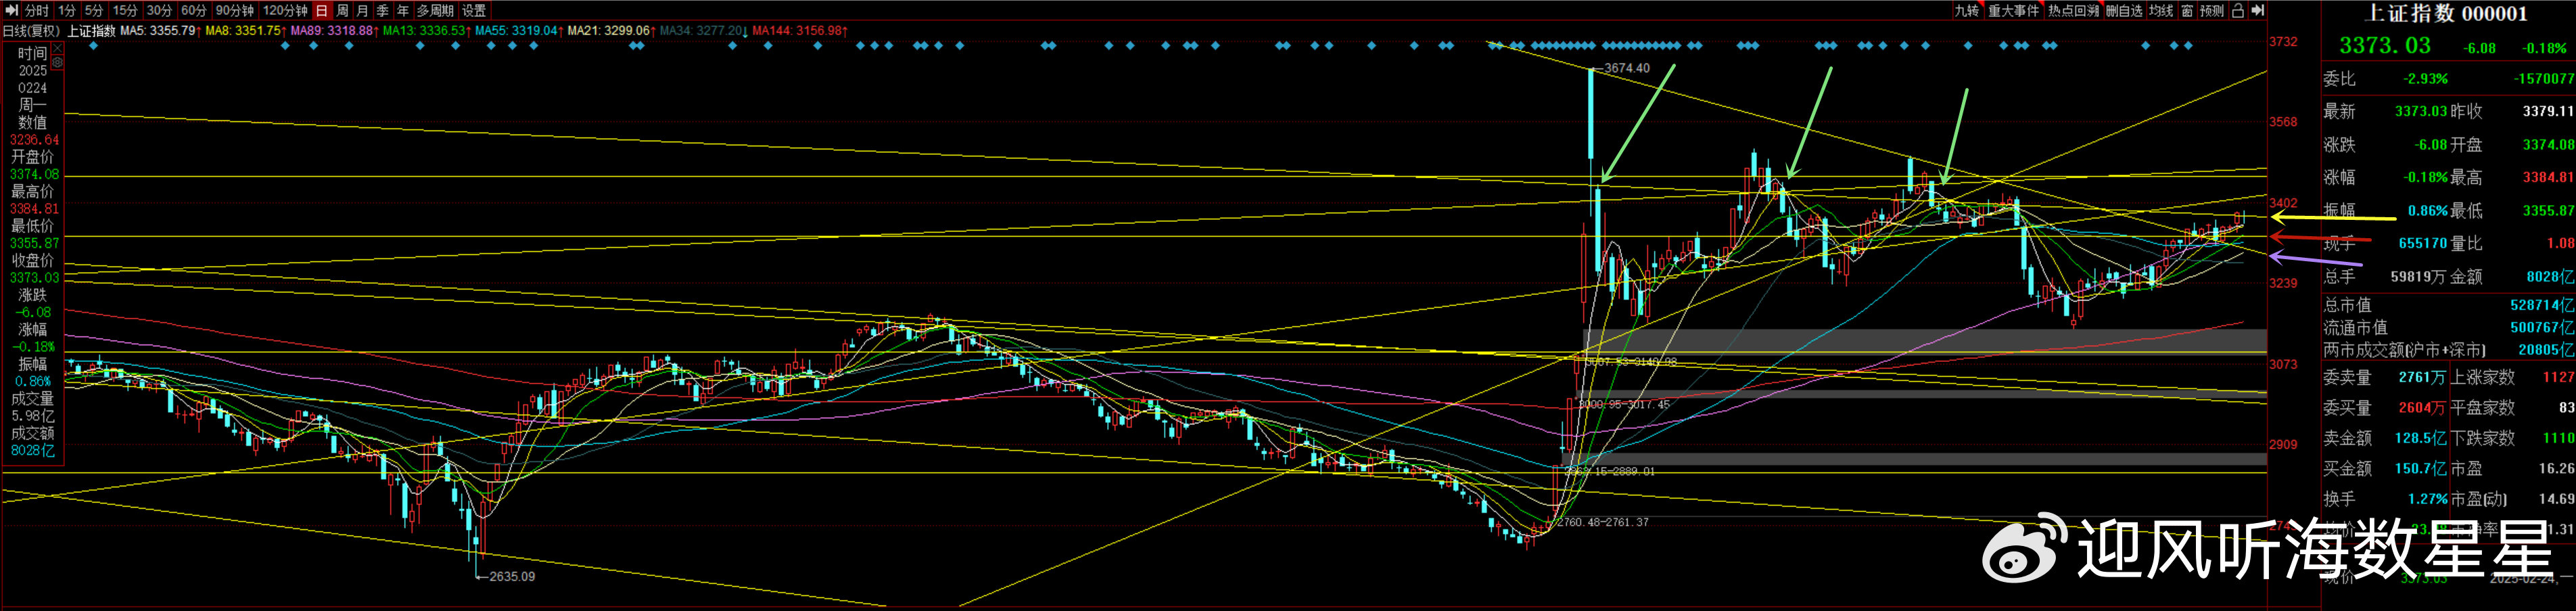
Task: Click the 2635.09 low price label on chart
Action: [x=511, y=576]
